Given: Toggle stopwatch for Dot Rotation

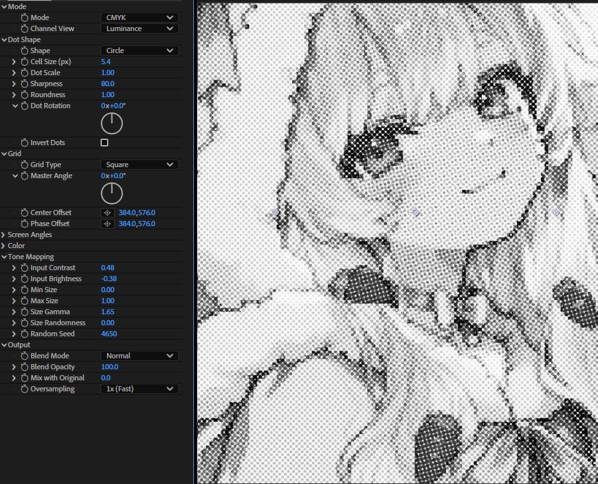Looking at the screenshot, I should coord(25,106).
